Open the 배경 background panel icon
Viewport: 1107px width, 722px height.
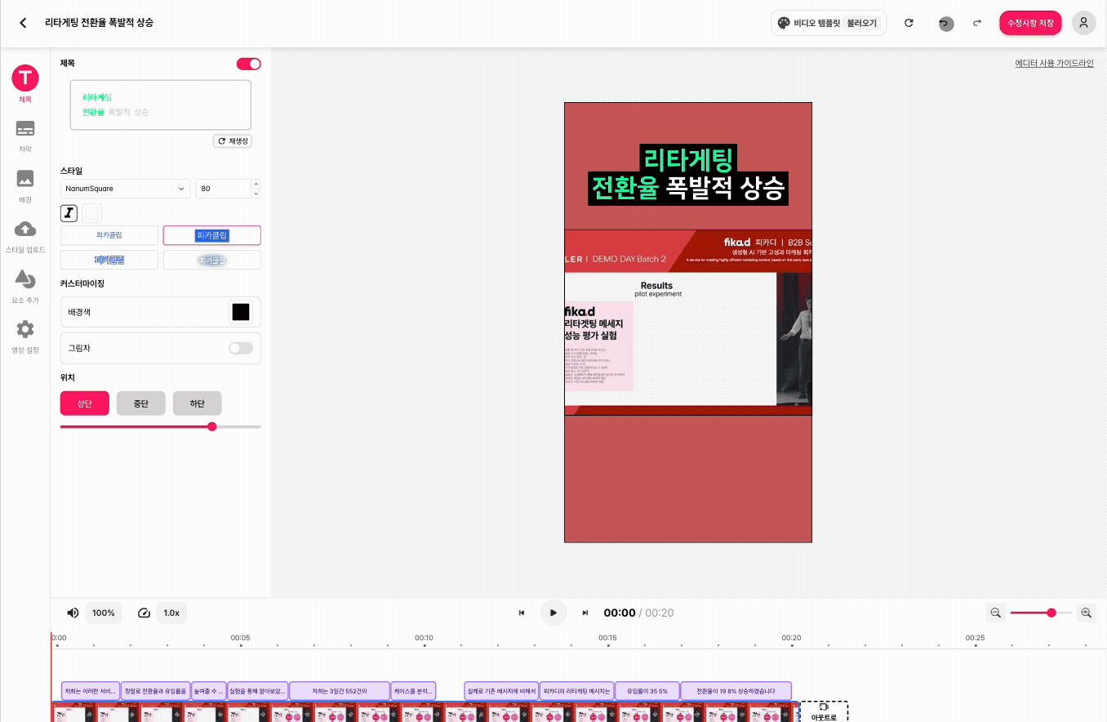(25, 179)
